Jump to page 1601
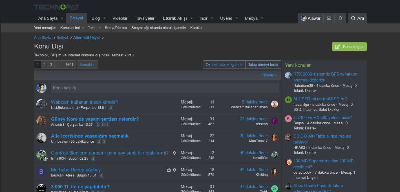 [69, 65]
